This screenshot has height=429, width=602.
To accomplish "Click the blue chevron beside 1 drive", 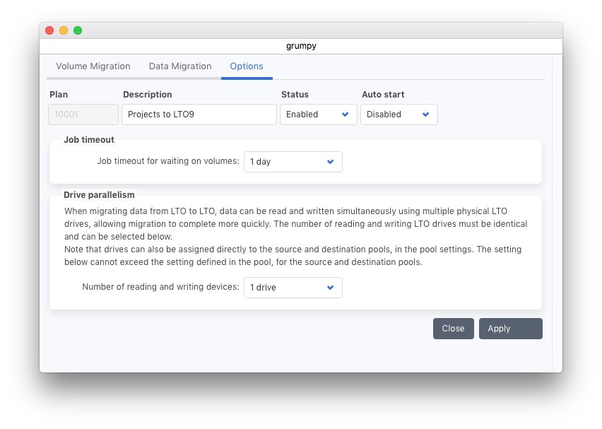I will [x=331, y=288].
